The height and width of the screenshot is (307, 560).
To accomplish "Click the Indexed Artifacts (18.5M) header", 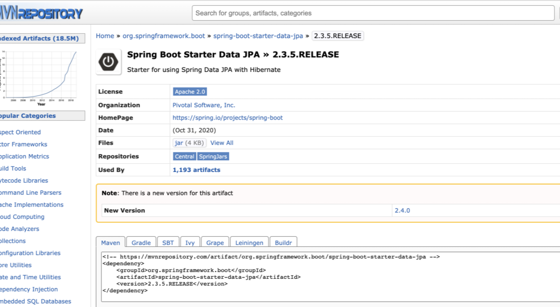I will click(x=42, y=39).
